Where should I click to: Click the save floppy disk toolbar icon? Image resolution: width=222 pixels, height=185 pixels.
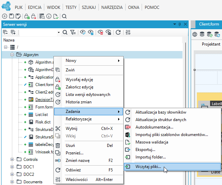(12, 16)
